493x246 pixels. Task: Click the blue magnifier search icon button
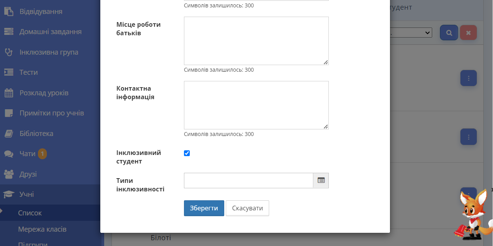point(449,33)
